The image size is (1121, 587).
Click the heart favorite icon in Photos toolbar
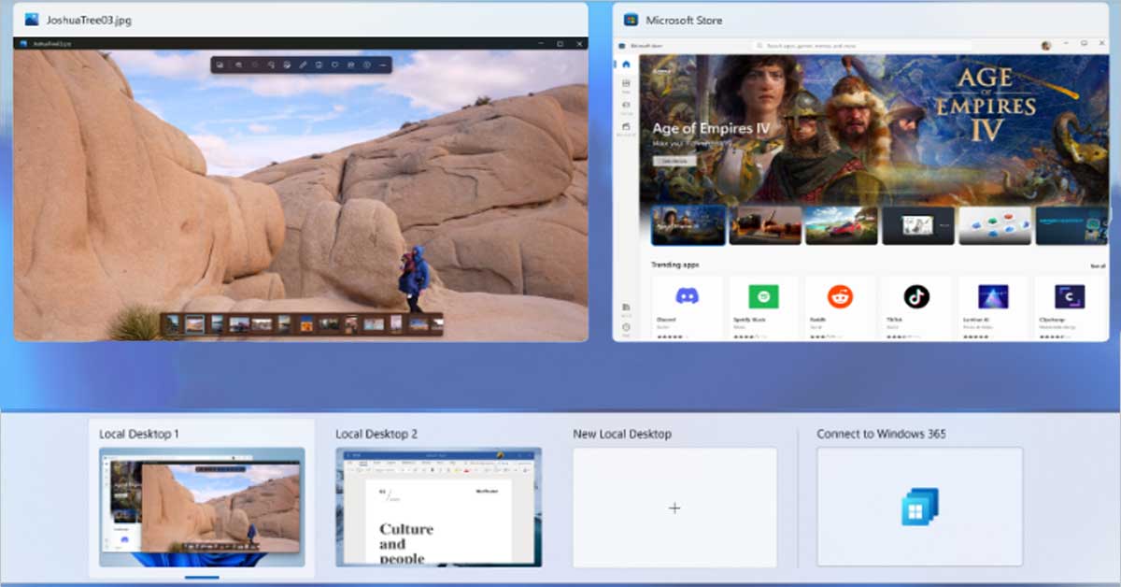tap(333, 64)
